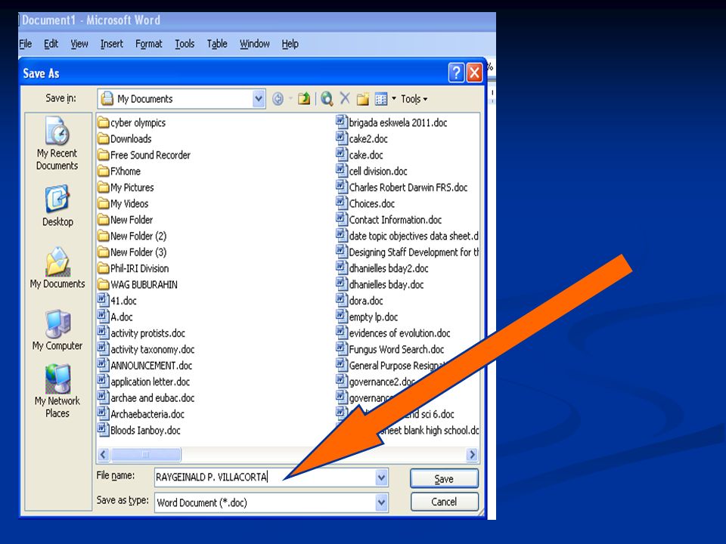Select the New Folder (3) entry
This screenshot has height=544, width=726.
click(132, 252)
